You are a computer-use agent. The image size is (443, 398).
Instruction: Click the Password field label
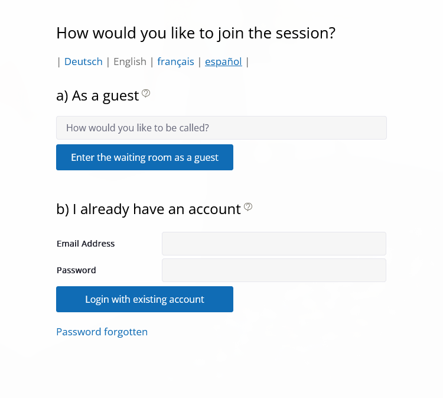[x=76, y=270]
